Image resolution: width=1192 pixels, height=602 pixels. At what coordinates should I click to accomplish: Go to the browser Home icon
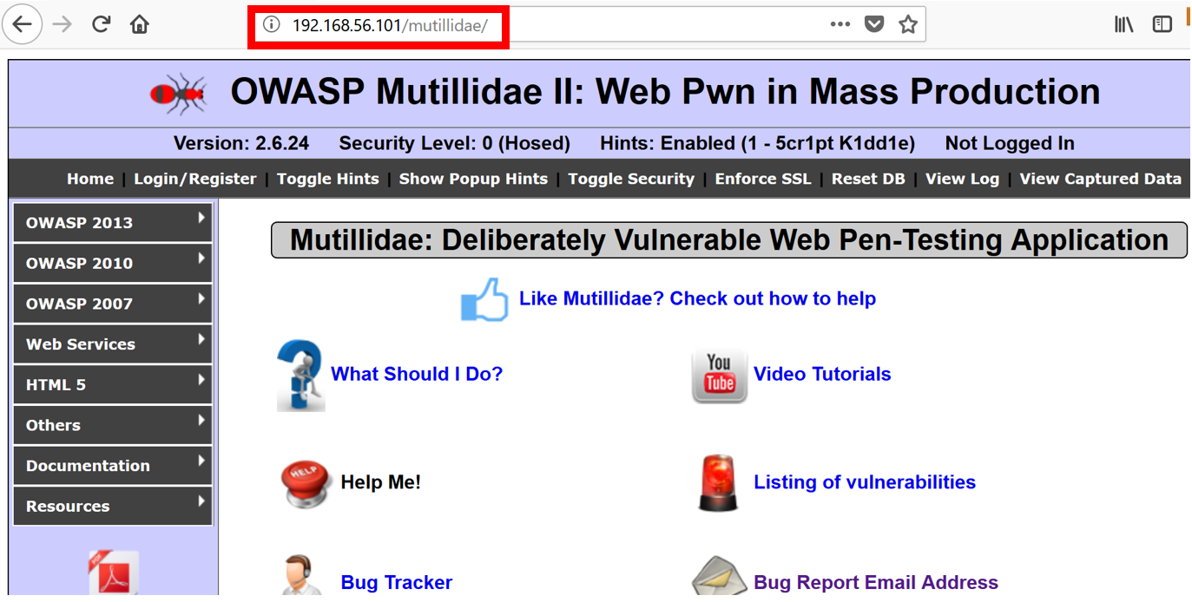(x=139, y=24)
